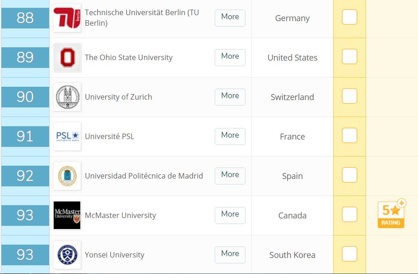Select the compare checkbox for Université PSL
This screenshot has height=274, width=418.
click(x=350, y=135)
